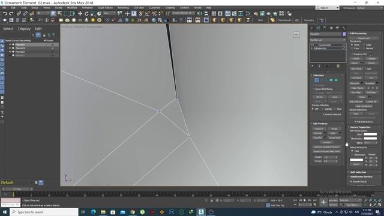Enable Ignore Backfacing checkbox
The height and width of the screenshot is (216, 384).
(x=313, y=89)
